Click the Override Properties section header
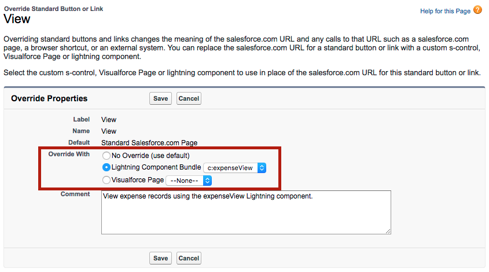The height and width of the screenshot is (272, 489). pos(49,98)
